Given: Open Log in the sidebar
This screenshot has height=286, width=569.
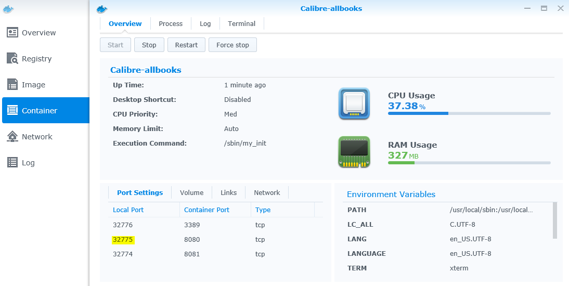Looking at the screenshot, I should point(45,163).
